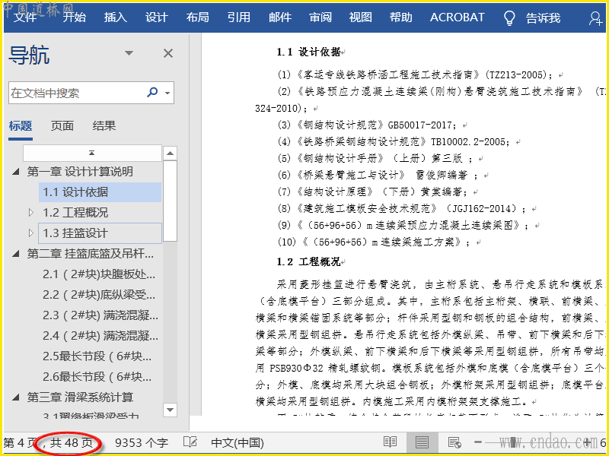Open the ACROBAT ribbon tab
609x456 pixels.
point(458,17)
